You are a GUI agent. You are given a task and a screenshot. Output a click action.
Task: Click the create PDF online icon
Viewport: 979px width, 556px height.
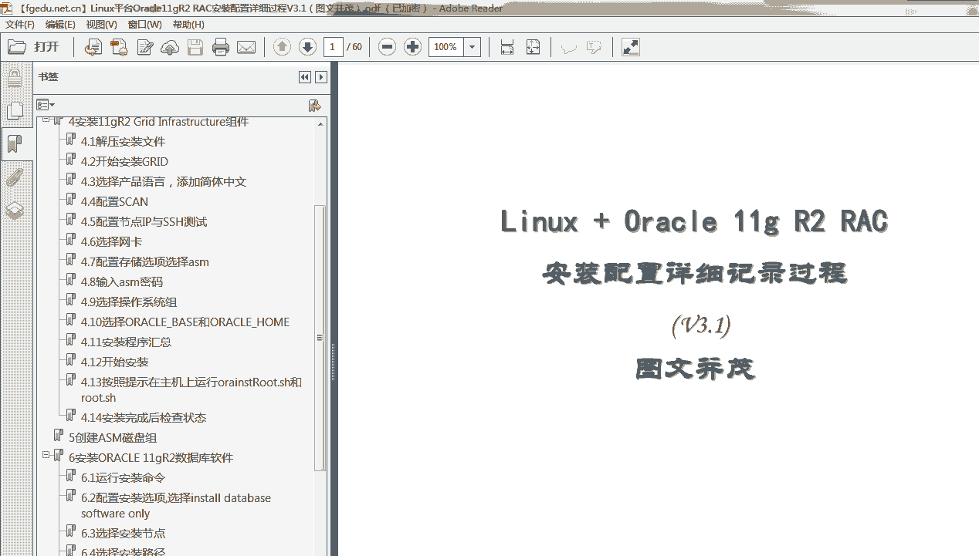(119, 47)
